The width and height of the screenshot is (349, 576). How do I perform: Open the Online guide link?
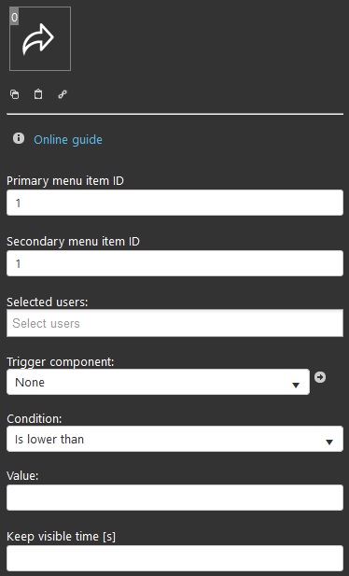[68, 140]
